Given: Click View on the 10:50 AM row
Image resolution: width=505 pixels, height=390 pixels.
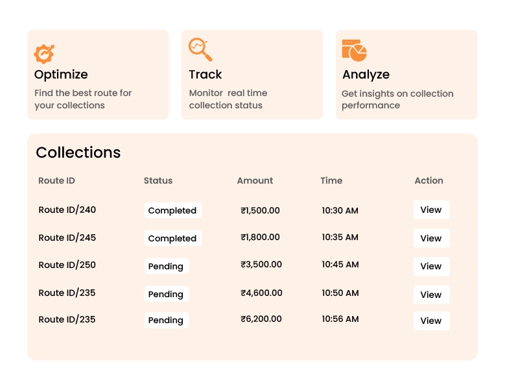Looking at the screenshot, I should click(x=431, y=295).
